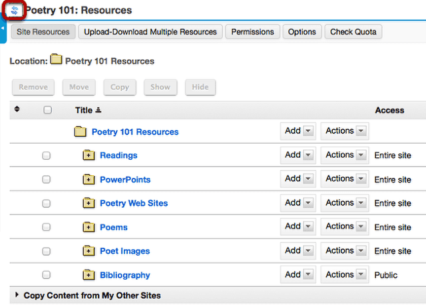Toggle the select-all checkbox in header

pos(47,110)
